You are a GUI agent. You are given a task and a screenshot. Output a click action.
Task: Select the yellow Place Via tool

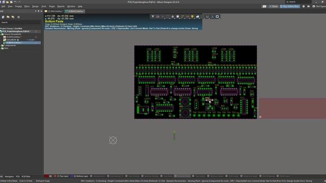click(193, 17)
